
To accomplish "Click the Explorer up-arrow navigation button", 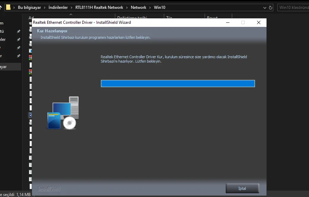I will pos(1,7).
